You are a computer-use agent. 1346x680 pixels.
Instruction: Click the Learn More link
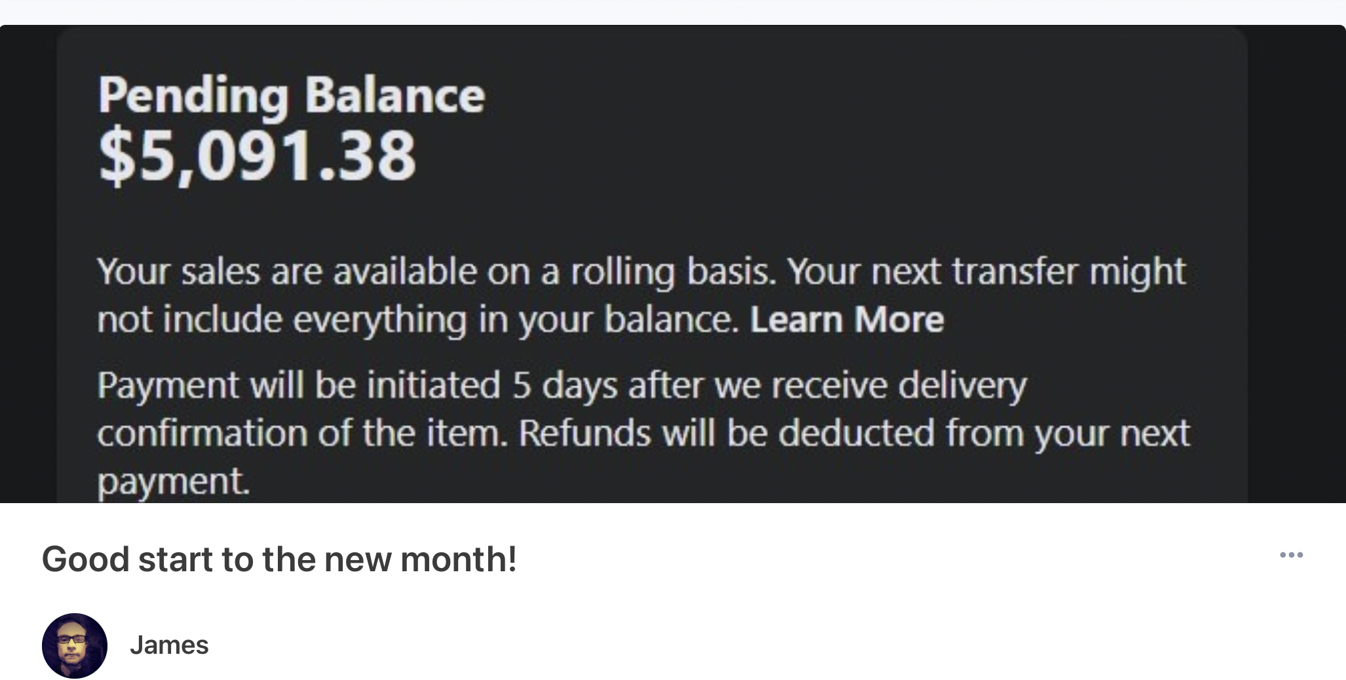tap(847, 320)
